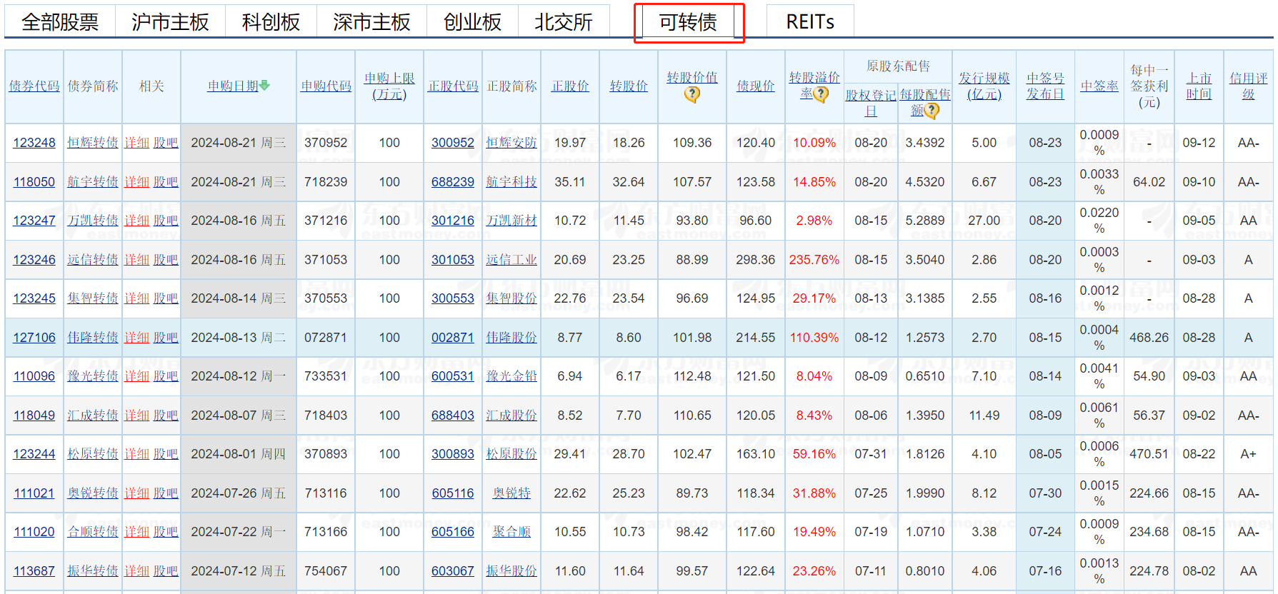The image size is (1278, 594).
Task: Click stock code 301053 link
Action: (x=452, y=260)
